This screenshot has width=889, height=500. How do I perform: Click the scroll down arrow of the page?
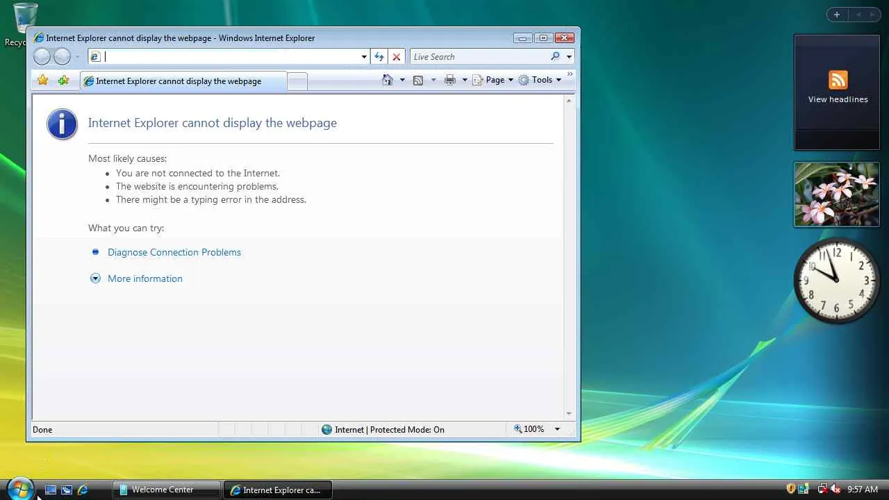[x=569, y=413]
